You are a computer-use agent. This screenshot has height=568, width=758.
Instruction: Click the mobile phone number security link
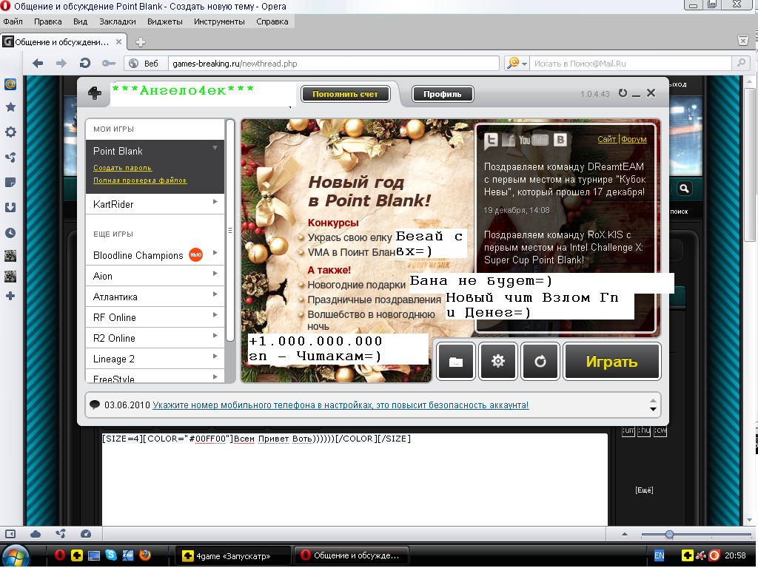point(341,405)
